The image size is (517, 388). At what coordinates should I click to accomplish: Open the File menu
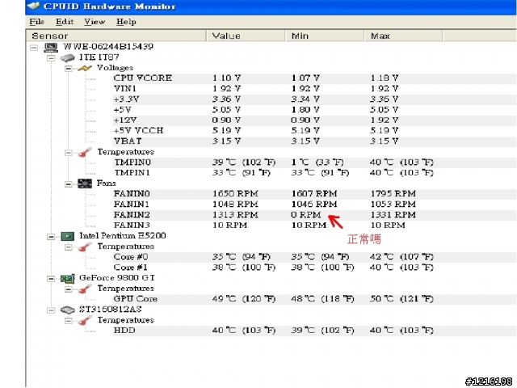(x=36, y=22)
